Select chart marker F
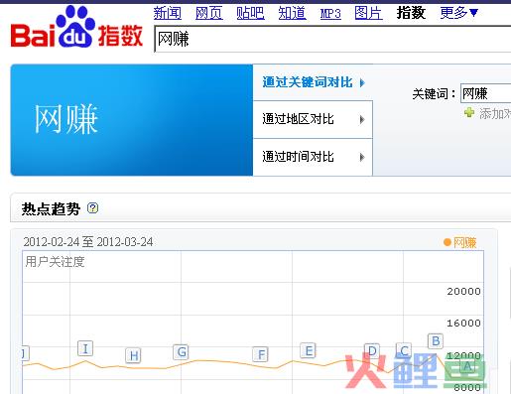Image resolution: width=511 pixels, height=394 pixels. click(261, 354)
